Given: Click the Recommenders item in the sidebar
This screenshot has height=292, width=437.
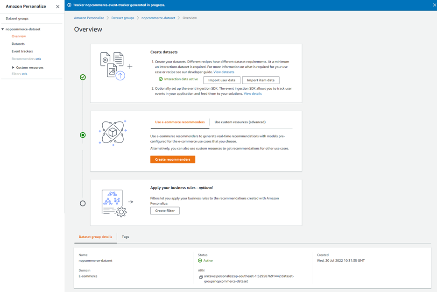Looking at the screenshot, I should 23,59.
